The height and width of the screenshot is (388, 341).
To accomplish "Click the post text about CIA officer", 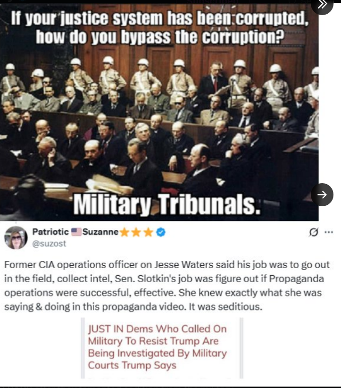I will 167,286.
